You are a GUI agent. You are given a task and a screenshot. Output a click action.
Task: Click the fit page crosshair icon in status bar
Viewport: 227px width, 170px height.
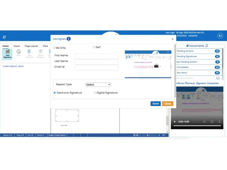point(134,135)
